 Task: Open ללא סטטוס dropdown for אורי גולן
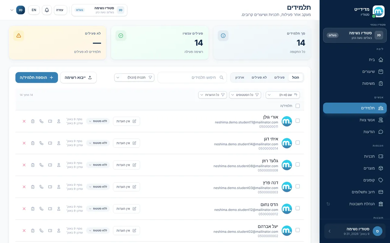[x=98, y=121]
